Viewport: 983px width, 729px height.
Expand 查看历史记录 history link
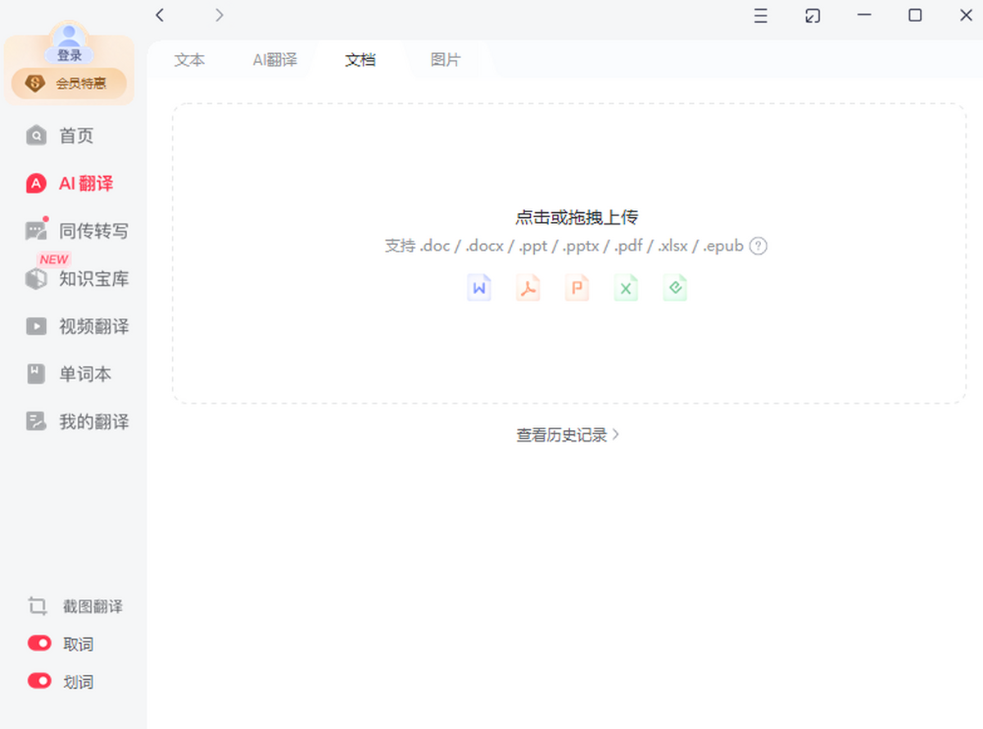(568, 435)
